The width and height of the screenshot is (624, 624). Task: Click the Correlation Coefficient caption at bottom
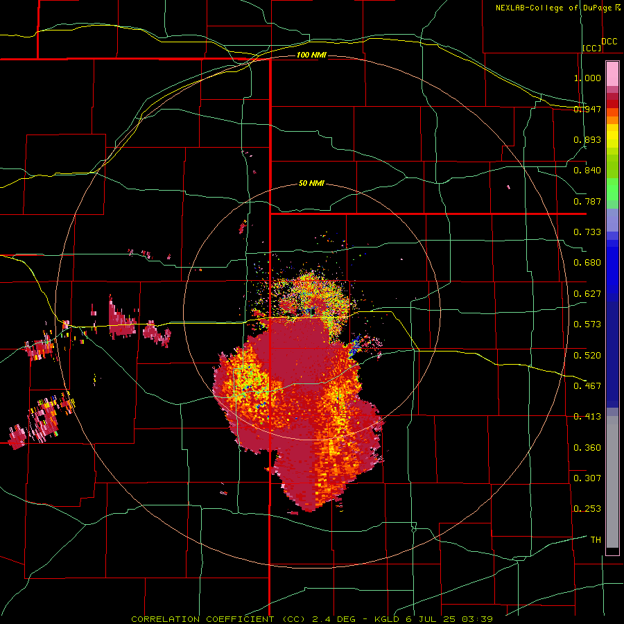[312, 619]
